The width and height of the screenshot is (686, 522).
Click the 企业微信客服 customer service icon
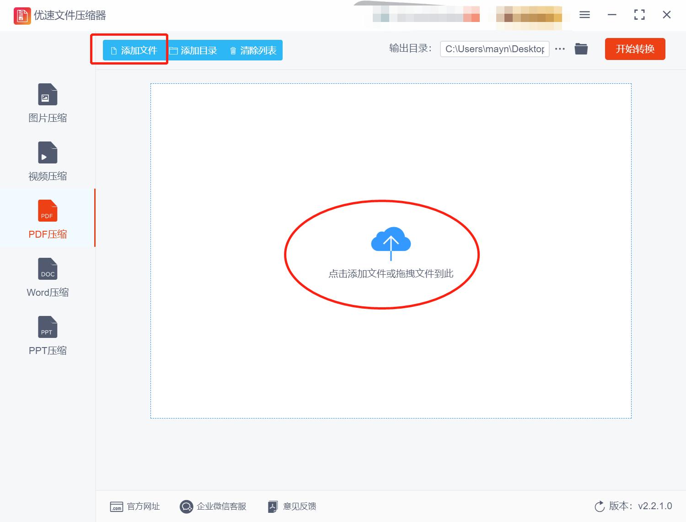pos(186,506)
